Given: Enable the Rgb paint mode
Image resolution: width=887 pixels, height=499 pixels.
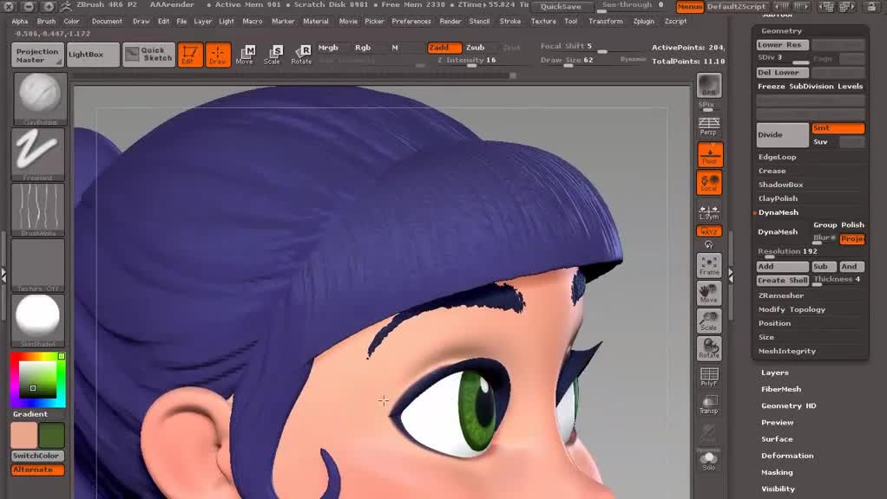Looking at the screenshot, I should (x=363, y=48).
